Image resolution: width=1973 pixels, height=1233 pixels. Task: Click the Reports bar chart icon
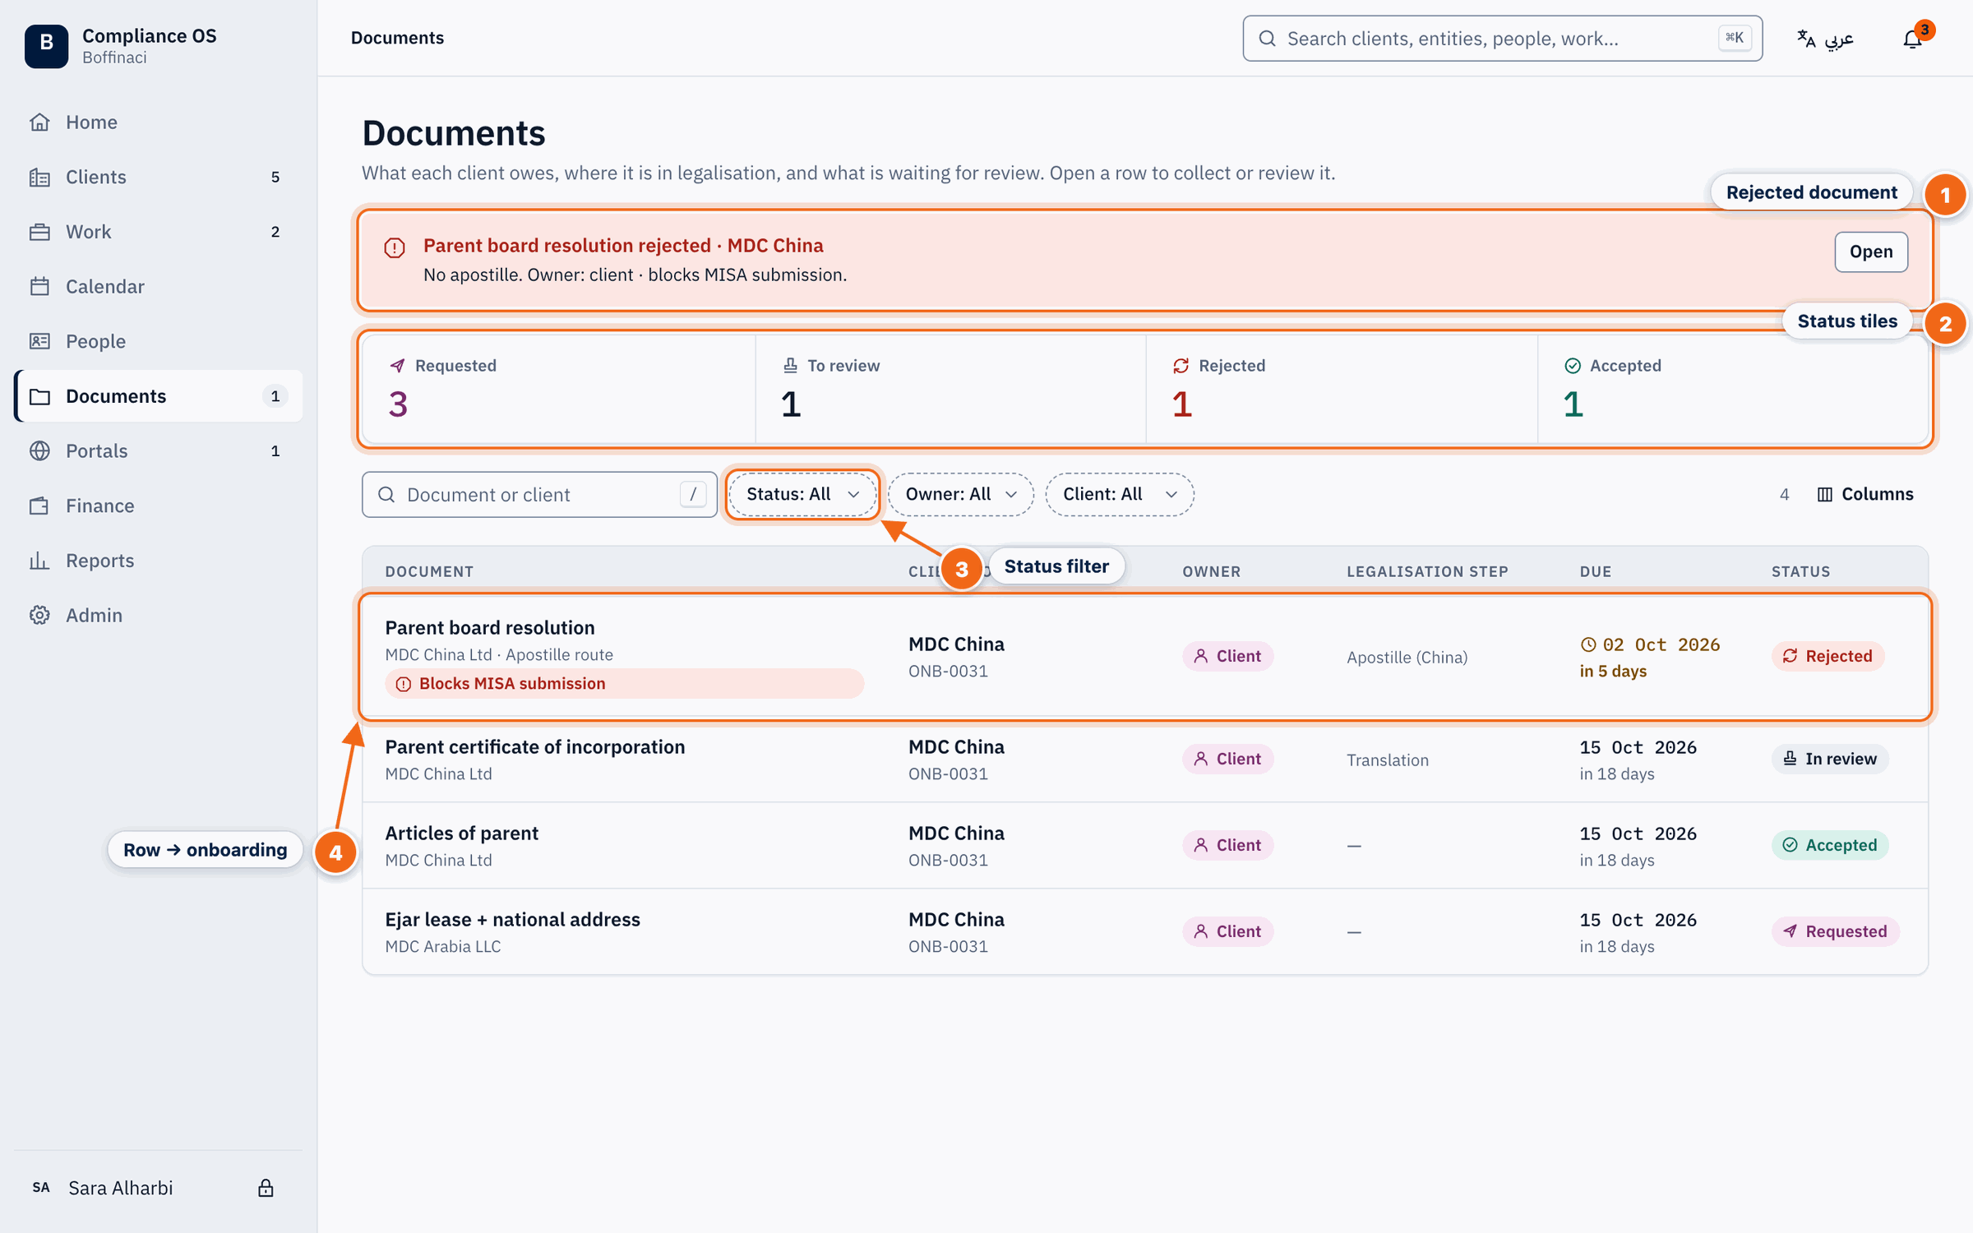pyautogui.click(x=39, y=561)
